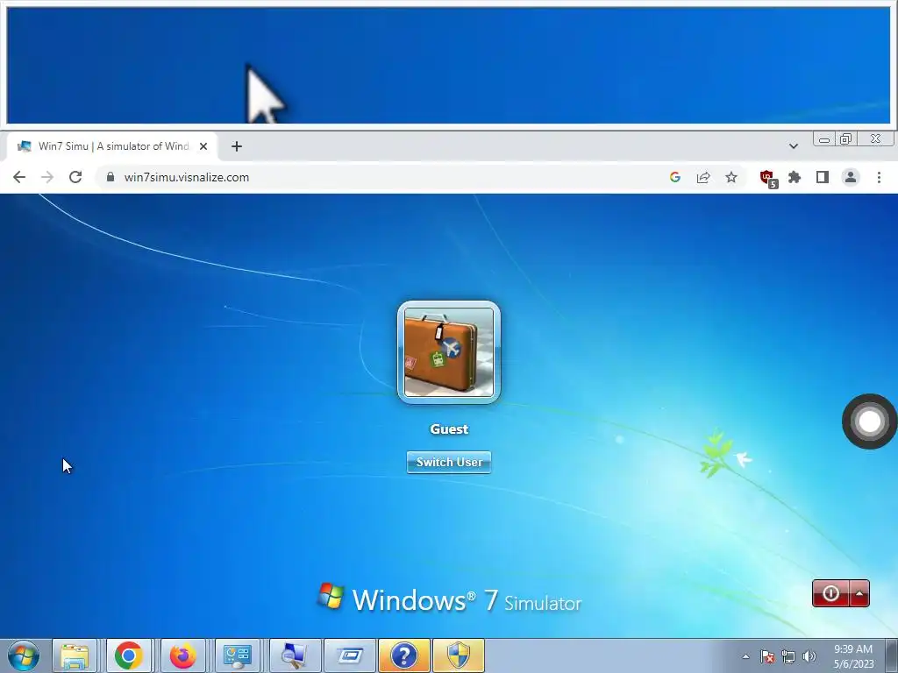Close the Chrome window

[x=876, y=139]
